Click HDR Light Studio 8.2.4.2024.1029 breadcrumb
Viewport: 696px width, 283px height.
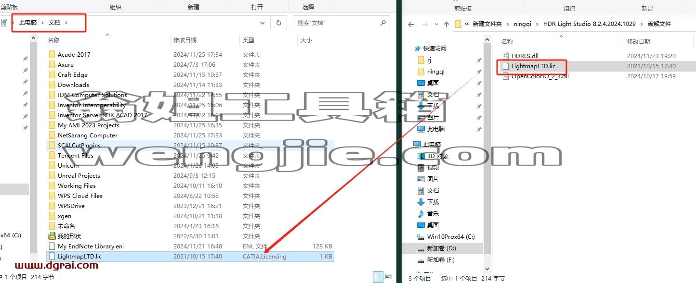589,24
